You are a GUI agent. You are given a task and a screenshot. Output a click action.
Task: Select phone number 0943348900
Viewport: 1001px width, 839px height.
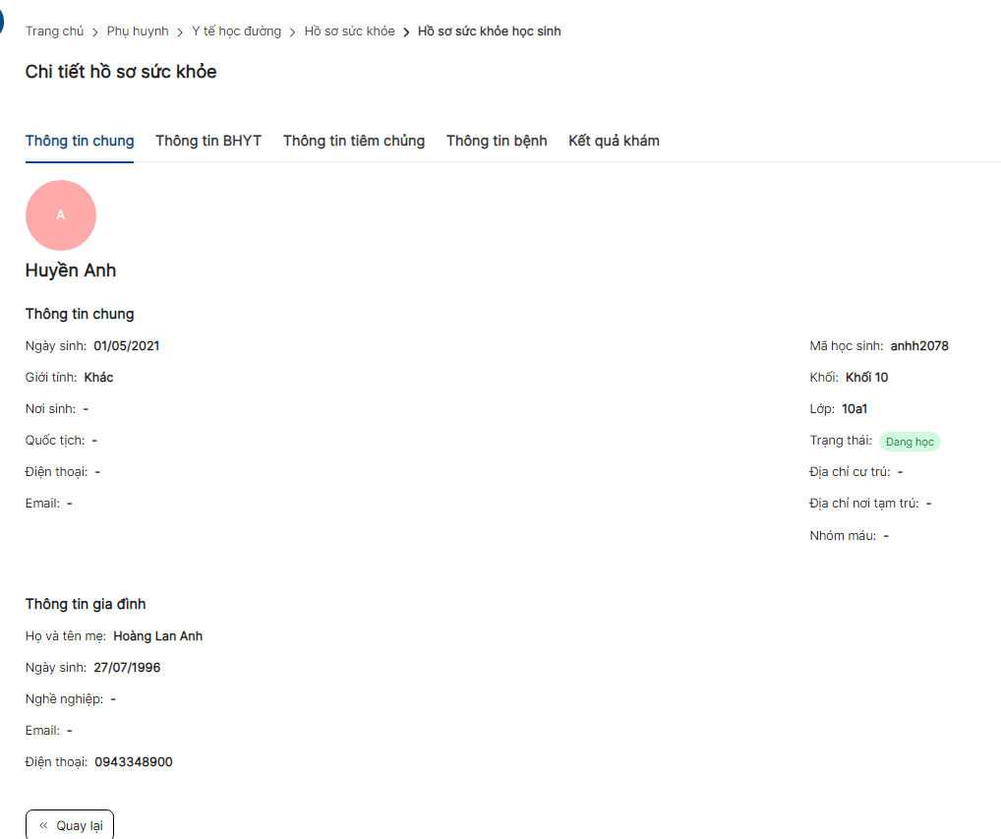(134, 761)
